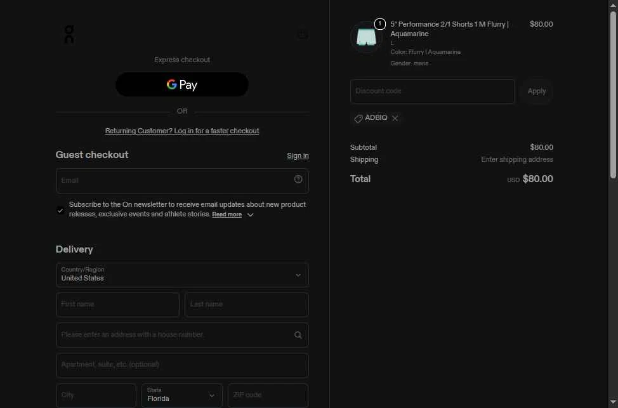Focus the Apartment, suite optional field
The height and width of the screenshot is (408, 618).
point(182,365)
